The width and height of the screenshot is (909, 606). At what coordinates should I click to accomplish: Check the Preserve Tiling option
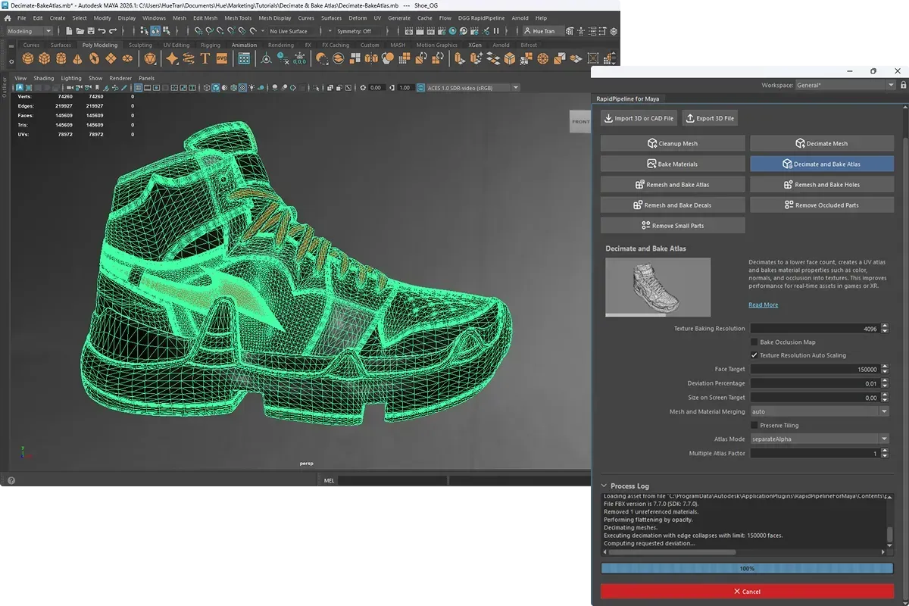pyautogui.click(x=754, y=426)
